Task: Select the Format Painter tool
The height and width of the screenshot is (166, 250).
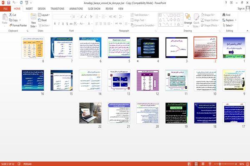Action: click(x=18, y=25)
